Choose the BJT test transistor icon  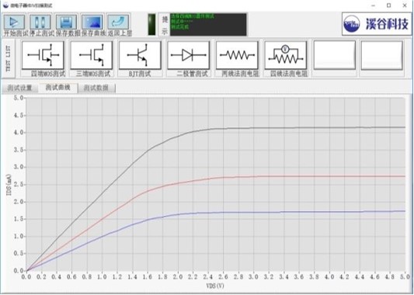click(x=140, y=55)
